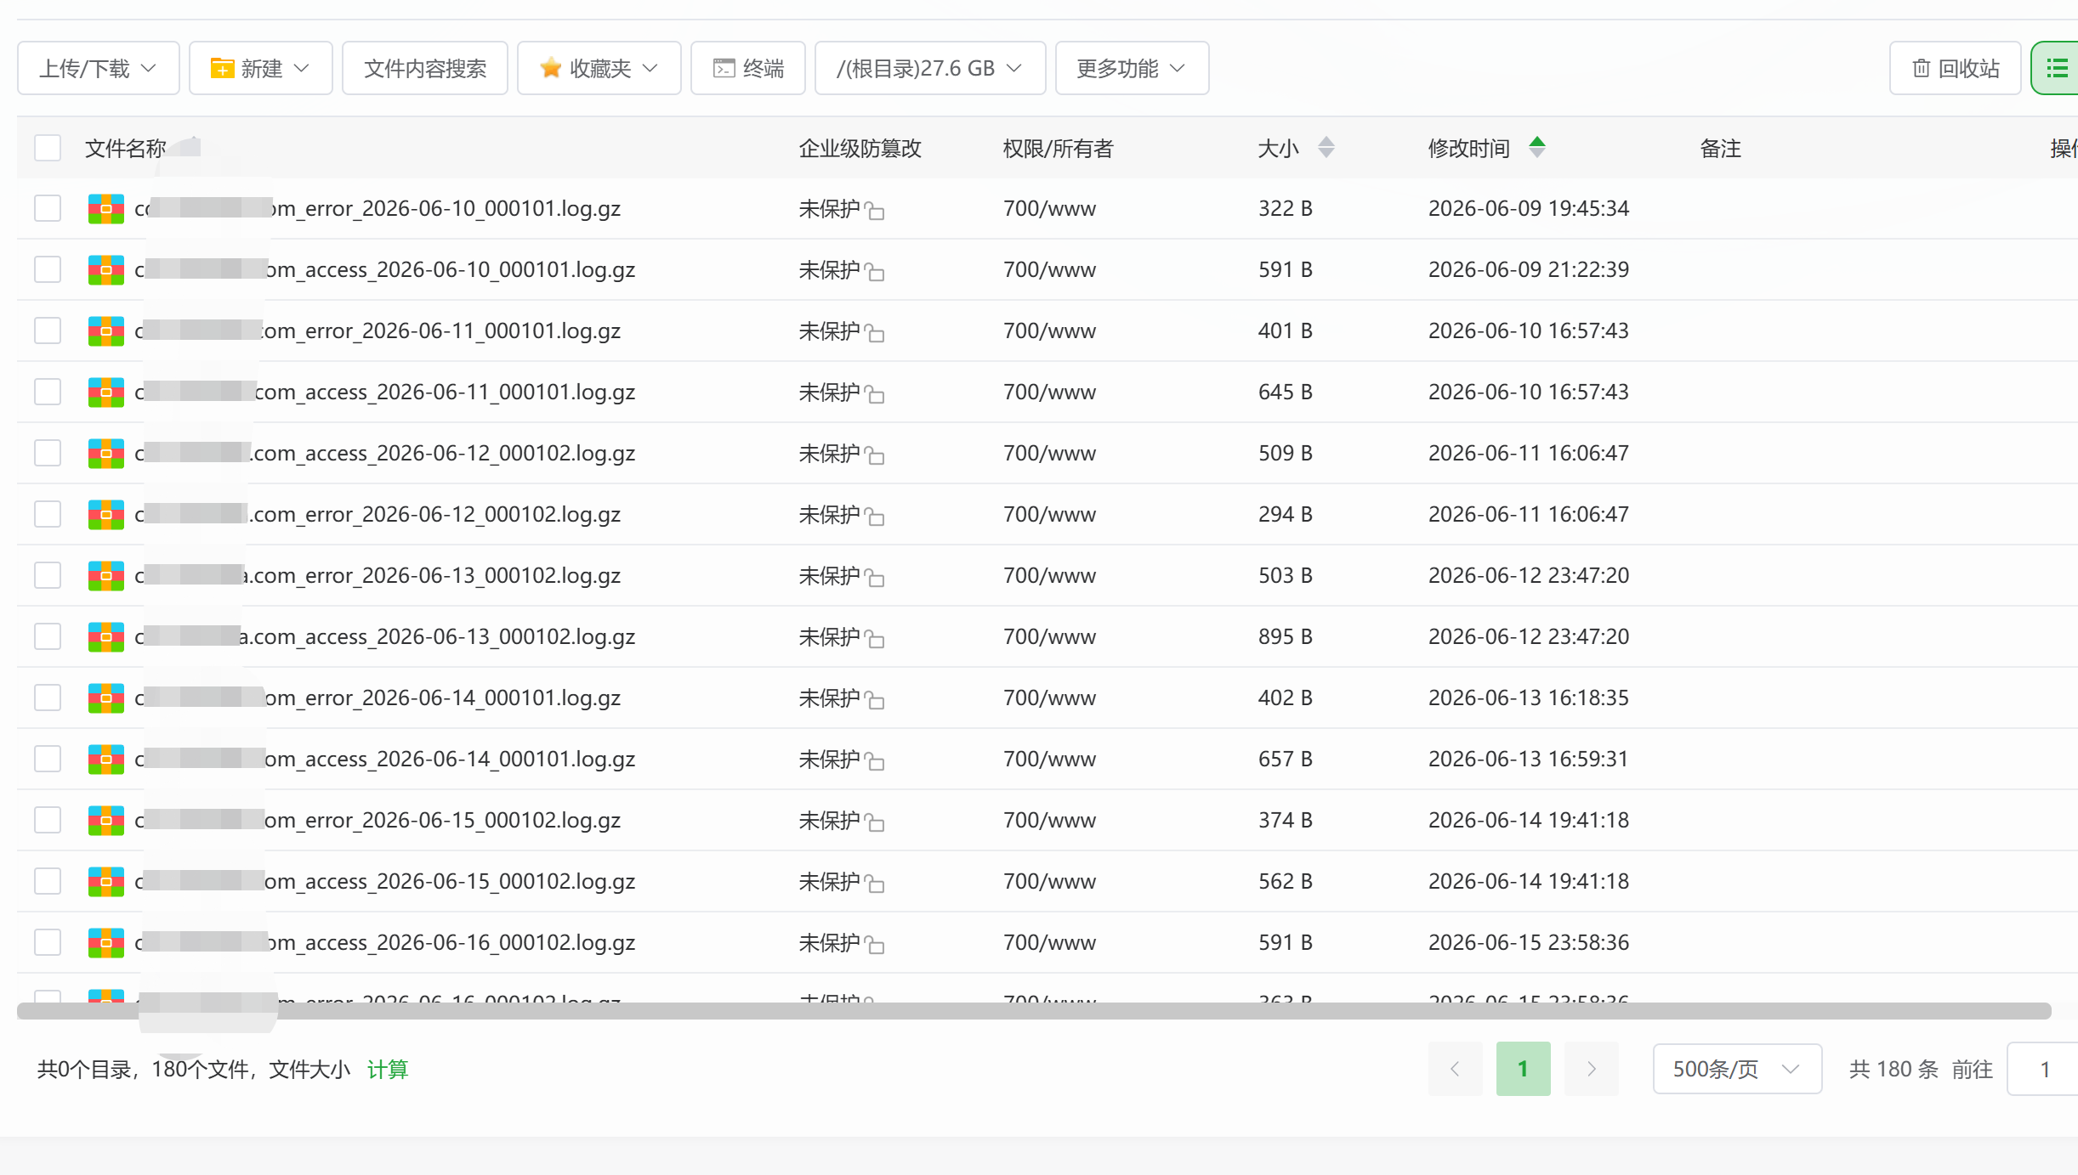Click the archive icon for error_2026-06-14 log file
Viewport: 2078px width, 1175px height.
tap(106, 698)
